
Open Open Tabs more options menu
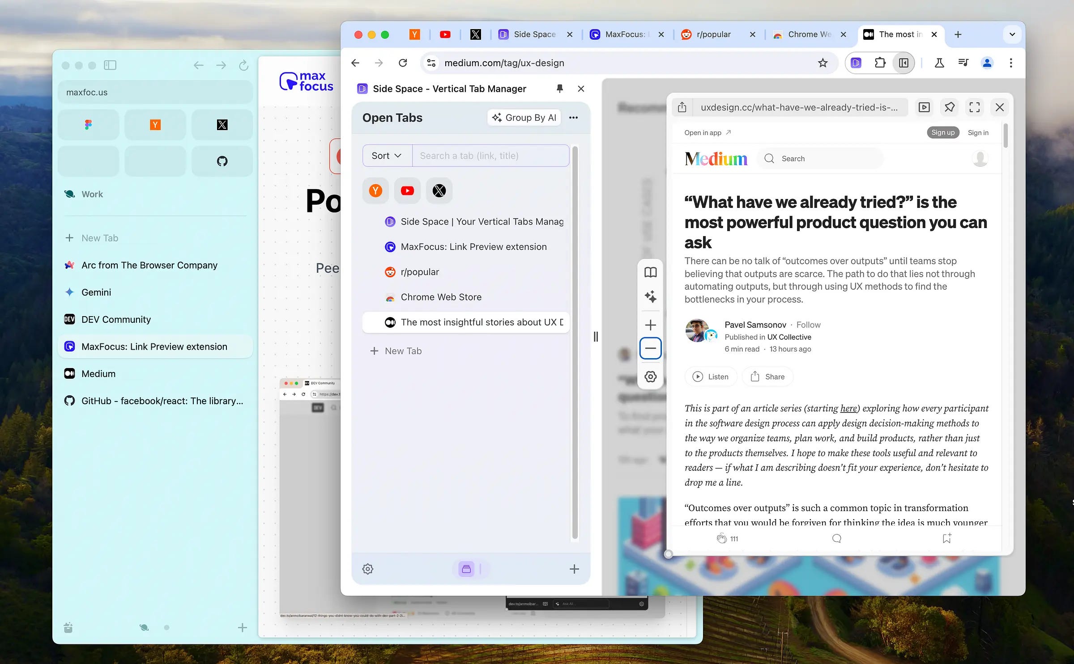tap(573, 118)
